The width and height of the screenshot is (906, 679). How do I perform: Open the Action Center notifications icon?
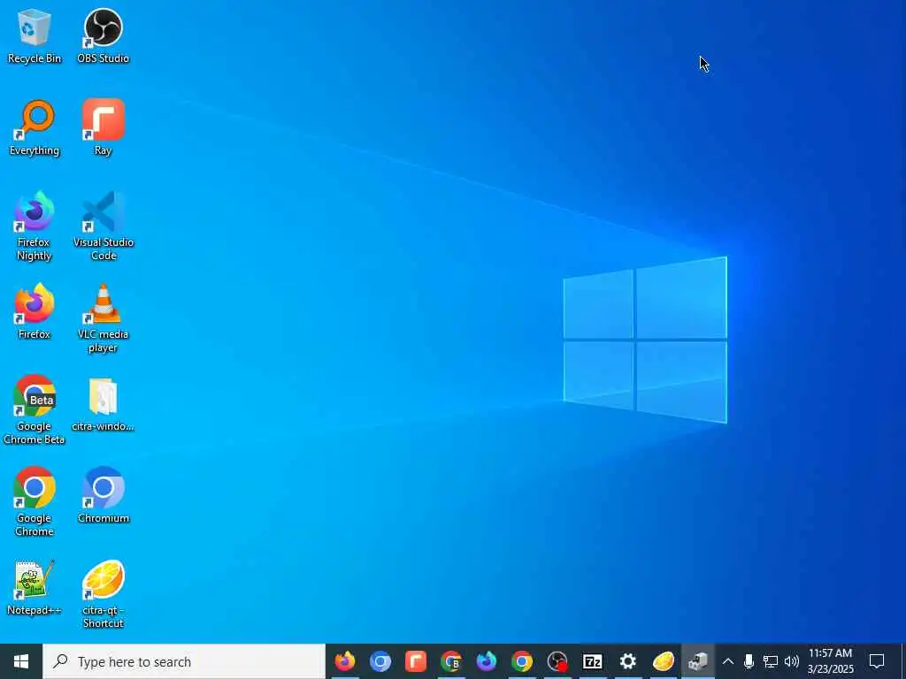click(x=877, y=661)
